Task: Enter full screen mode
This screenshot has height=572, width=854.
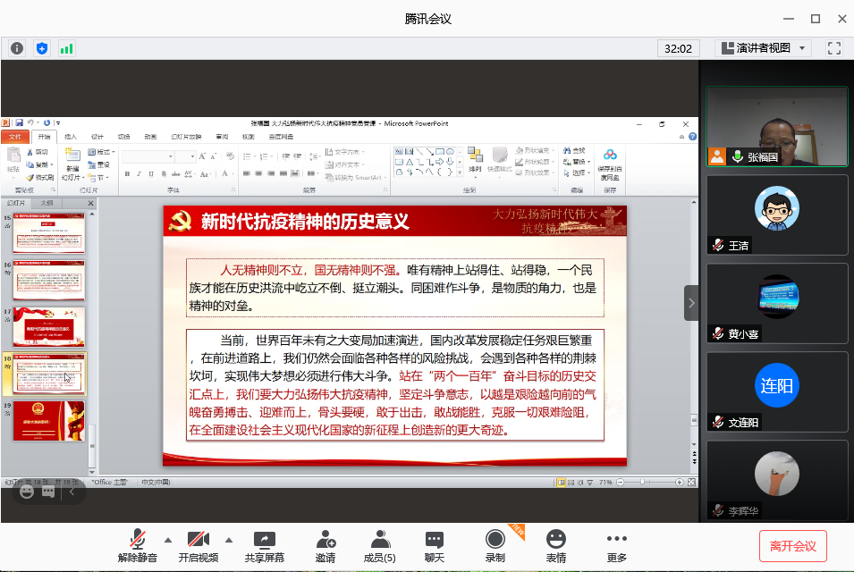Action: pyautogui.click(x=833, y=48)
